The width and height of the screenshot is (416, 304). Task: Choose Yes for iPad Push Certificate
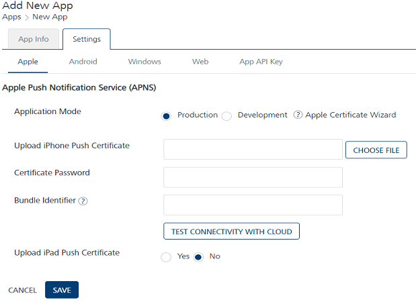(166, 257)
